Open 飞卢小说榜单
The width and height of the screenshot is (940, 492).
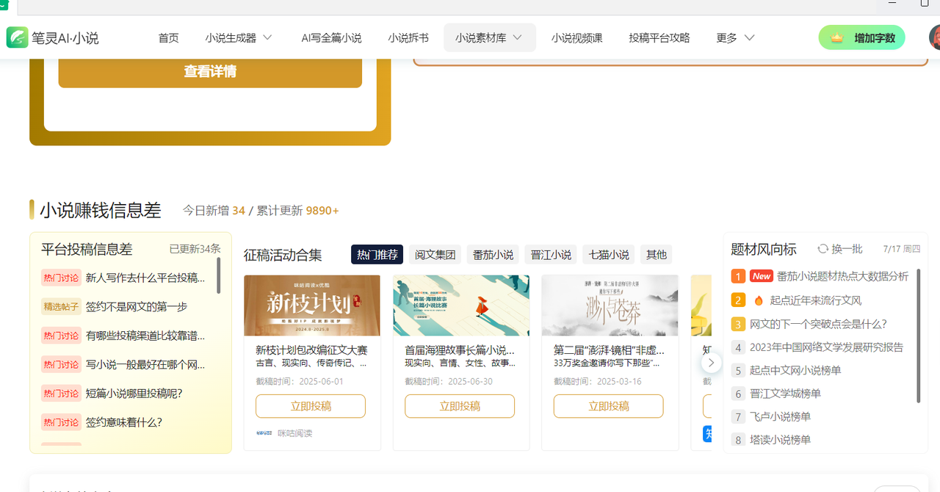(x=780, y=416)
